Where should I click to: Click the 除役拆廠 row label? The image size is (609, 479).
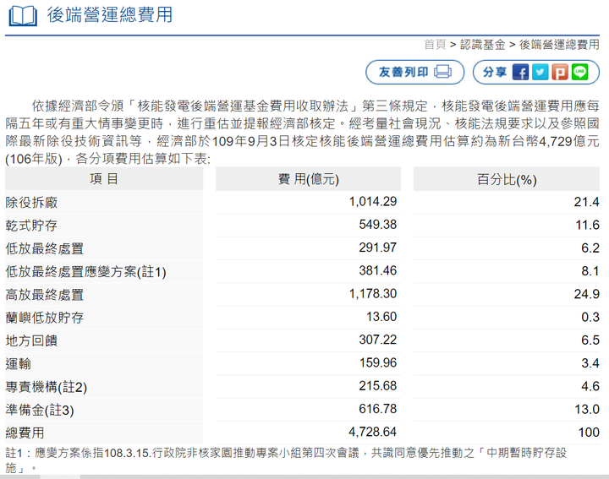coord(31,203)
